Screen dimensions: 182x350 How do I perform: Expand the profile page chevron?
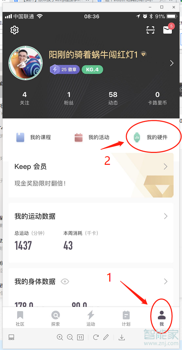[x=172, y=63]
